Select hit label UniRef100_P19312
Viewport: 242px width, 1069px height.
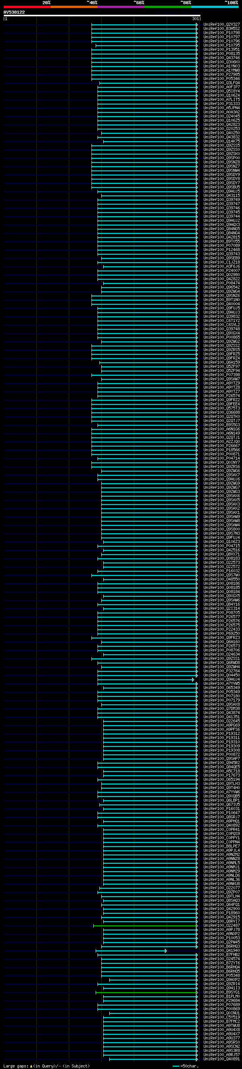tap(222, 733)
